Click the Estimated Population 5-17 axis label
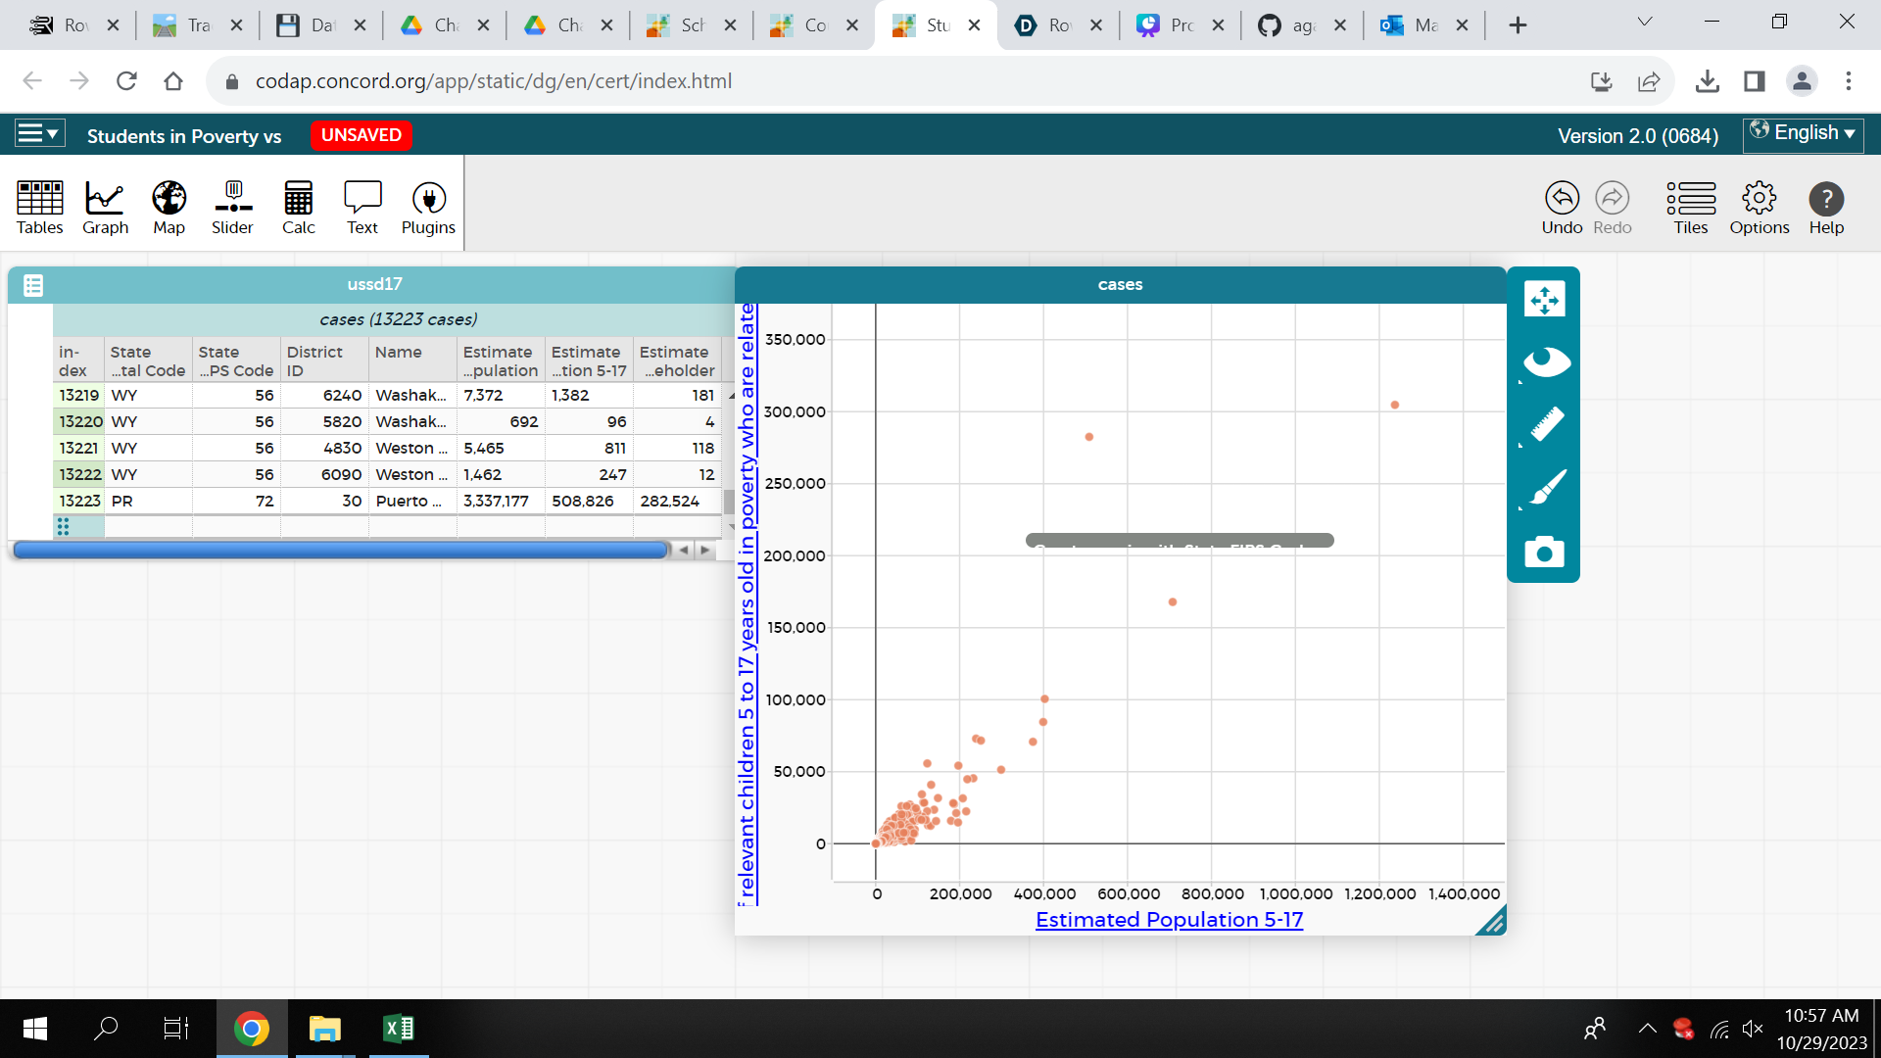This screenshot has width=1881, height=1058. [x=1169, y=920]
